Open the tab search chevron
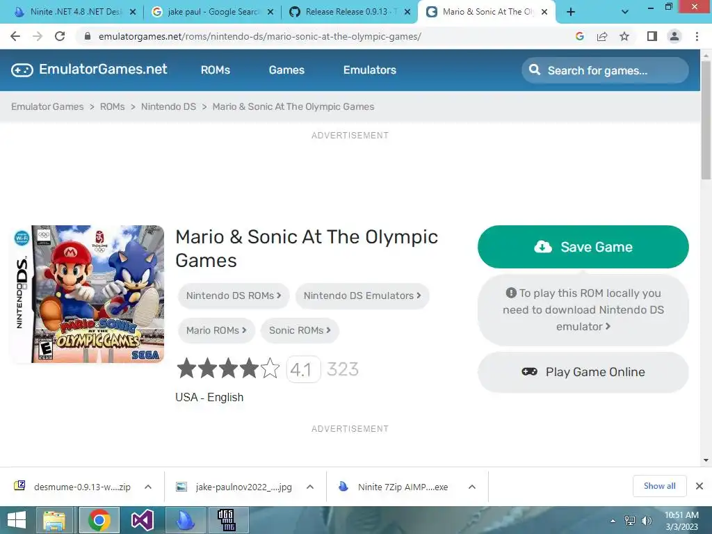The height and width of the screenshot is (534, 712). click(x=625, y=12)
